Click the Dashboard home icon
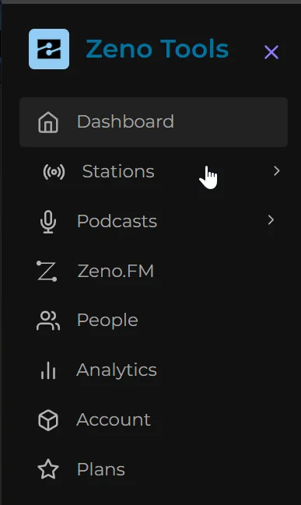Image resolution: width=301 pixels, height=505 pixels. click(x=48, y=122)
